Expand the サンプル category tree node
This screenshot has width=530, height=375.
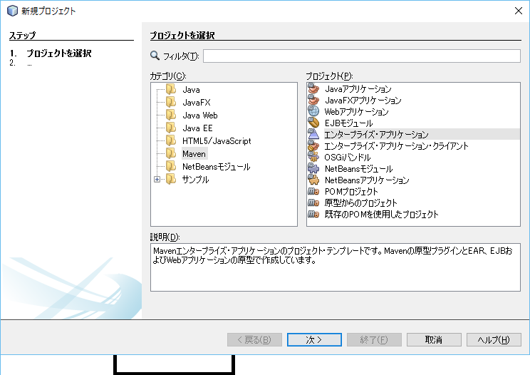tap(157, 179)
